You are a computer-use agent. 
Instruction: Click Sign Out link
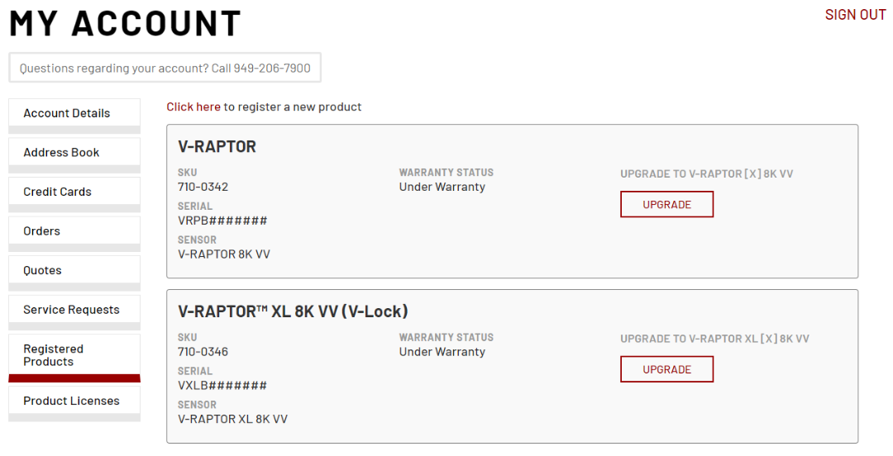pyautogui.click(x=856, y=15)
